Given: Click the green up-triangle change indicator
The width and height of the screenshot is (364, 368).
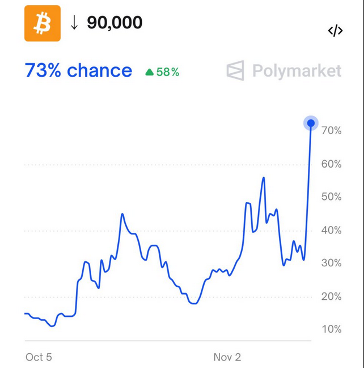Looking at the screenshot, I should coord(150,72).
